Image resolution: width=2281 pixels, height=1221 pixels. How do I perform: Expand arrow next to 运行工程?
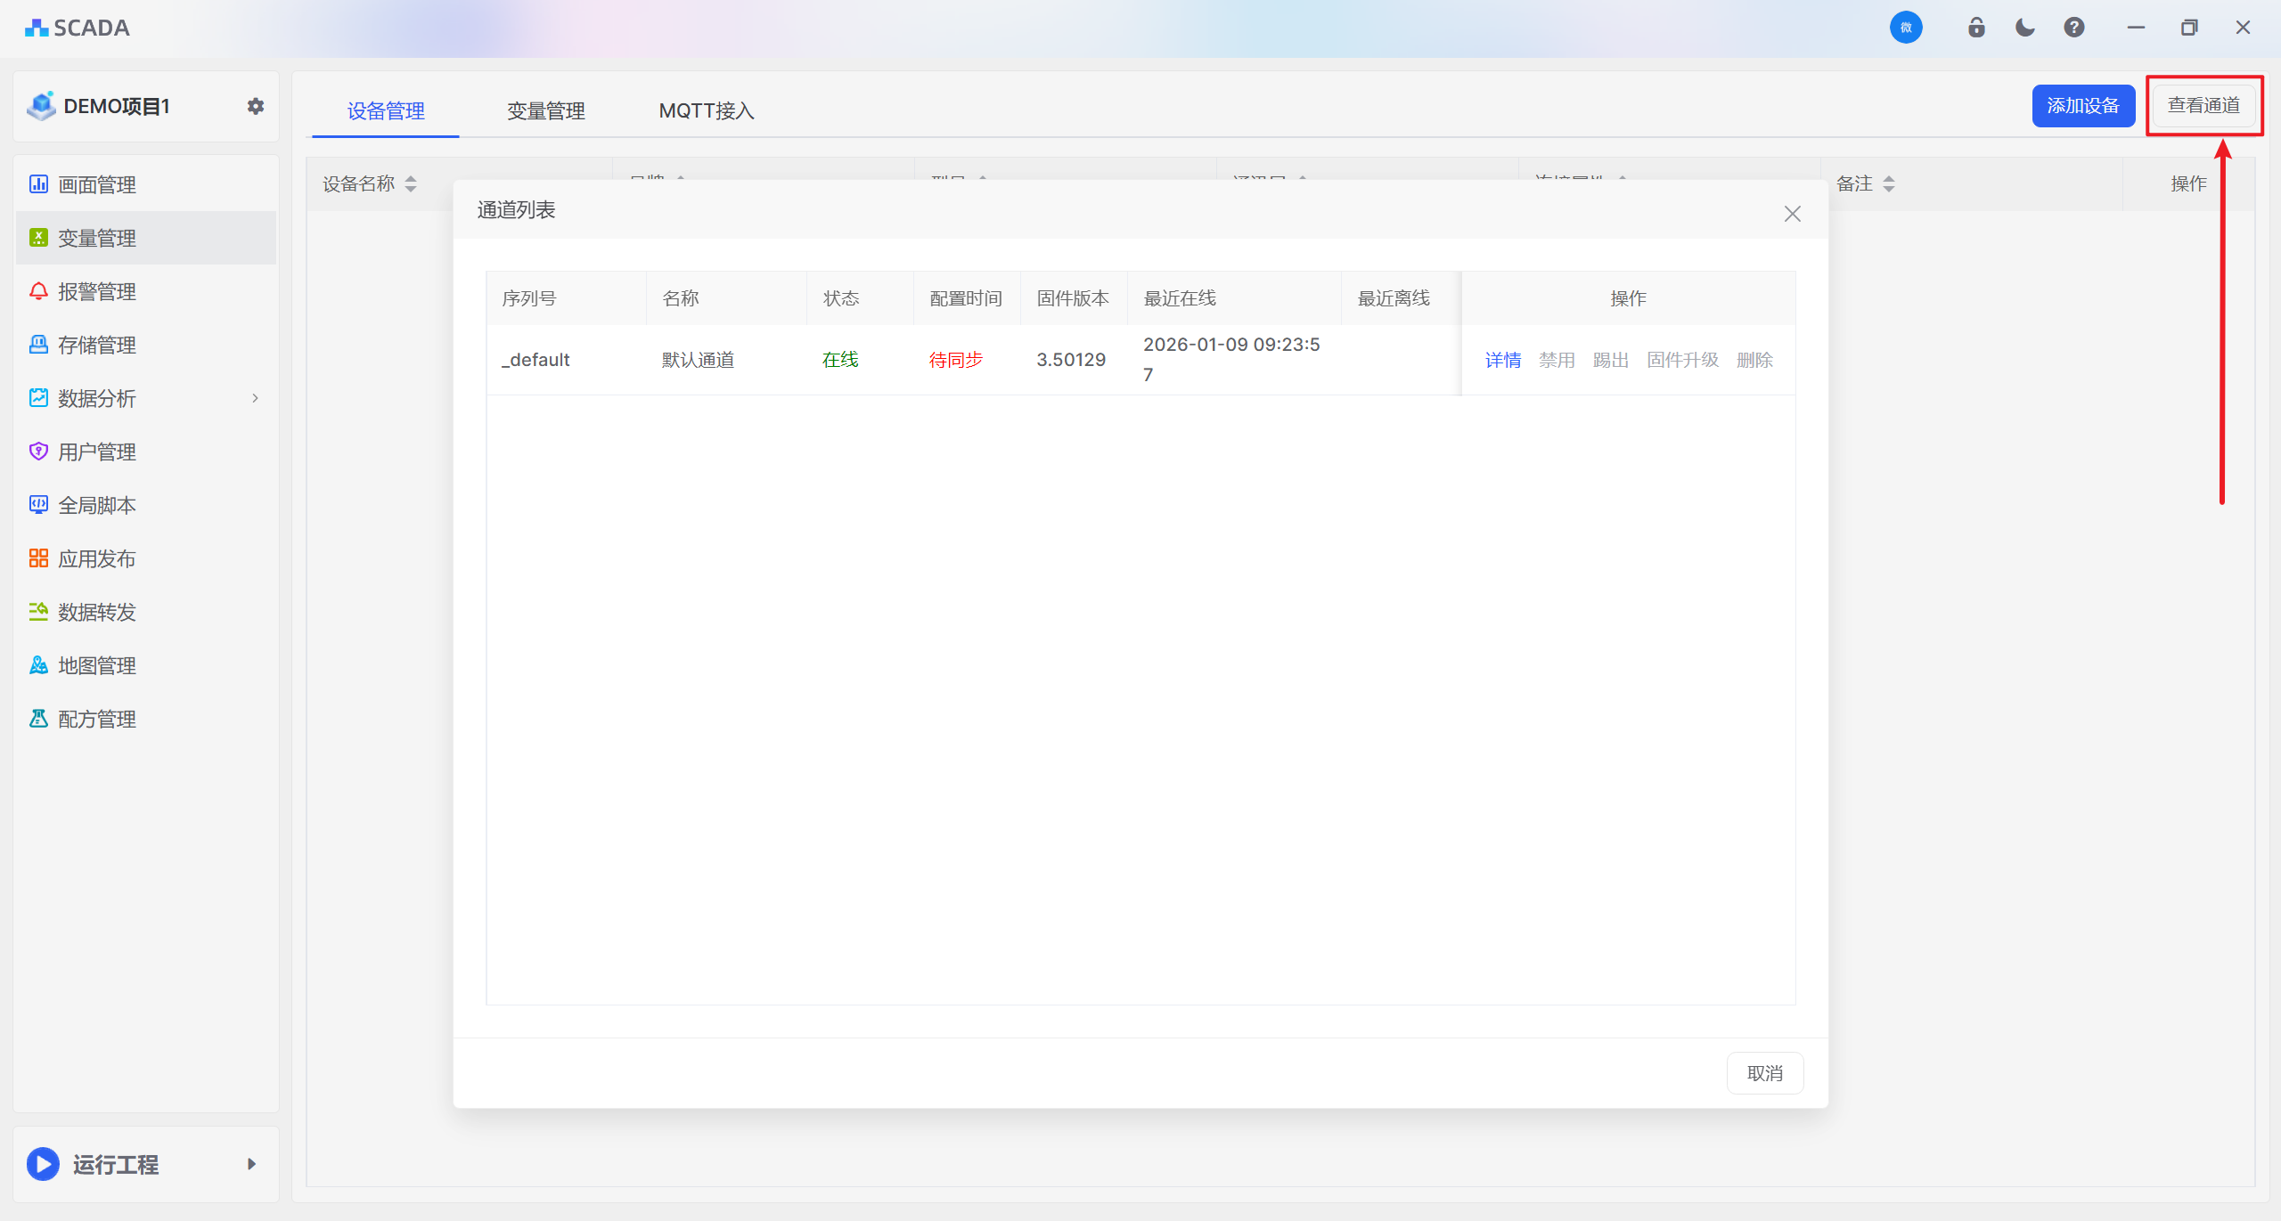(251, 1164)
